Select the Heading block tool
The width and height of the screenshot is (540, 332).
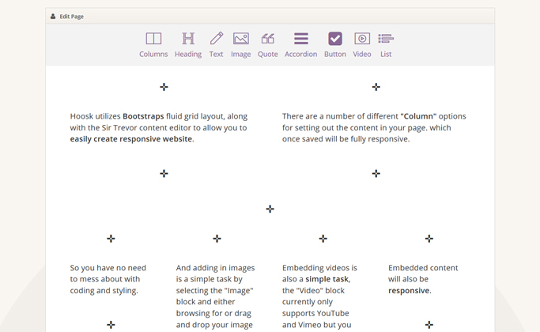click(x=188, y=44)
